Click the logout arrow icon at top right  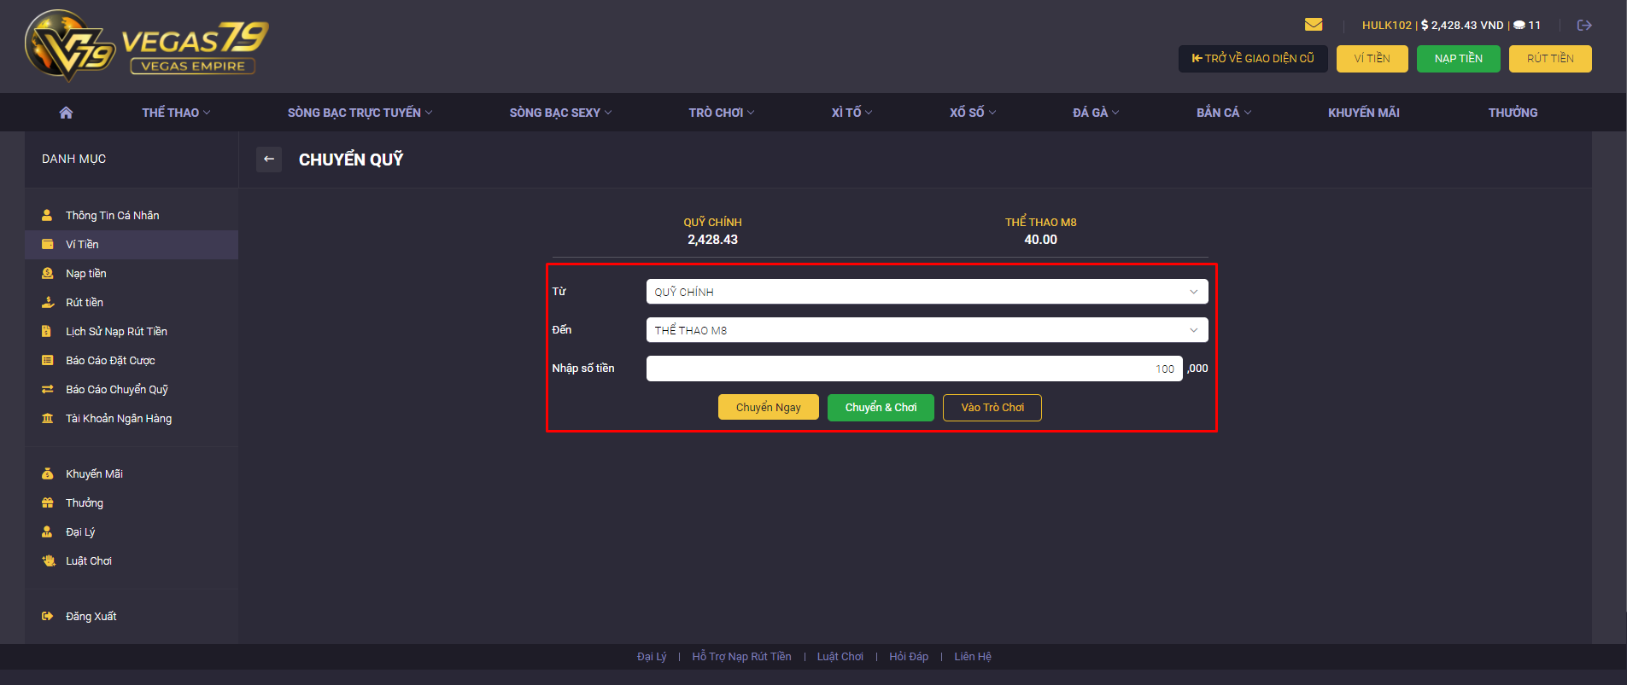(1584, 26)
